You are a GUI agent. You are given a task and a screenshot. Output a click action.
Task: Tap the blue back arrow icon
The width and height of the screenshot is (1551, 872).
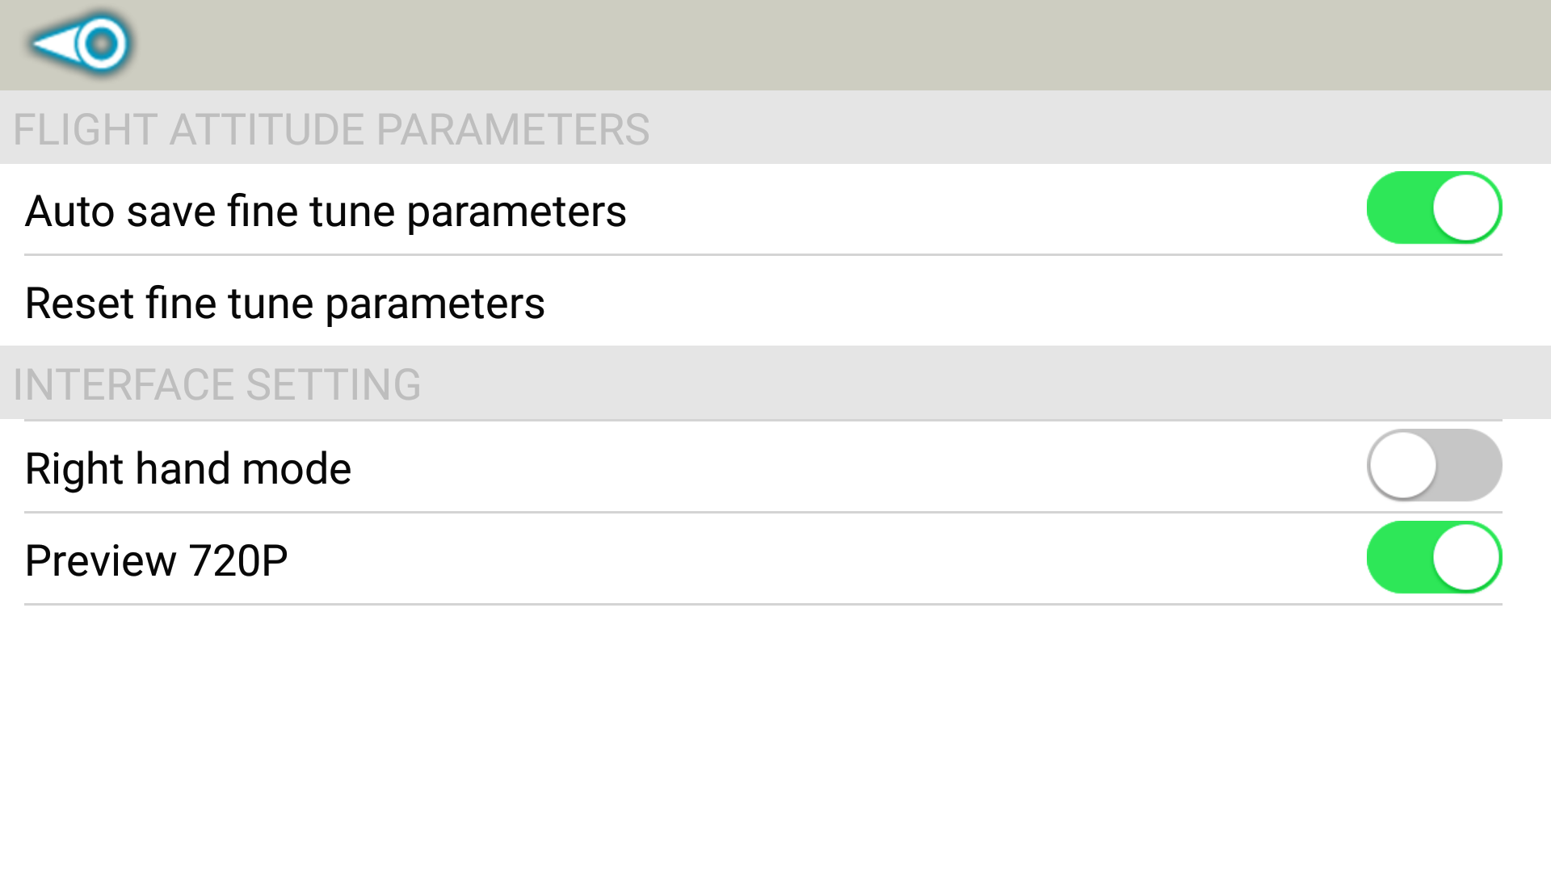79,44
